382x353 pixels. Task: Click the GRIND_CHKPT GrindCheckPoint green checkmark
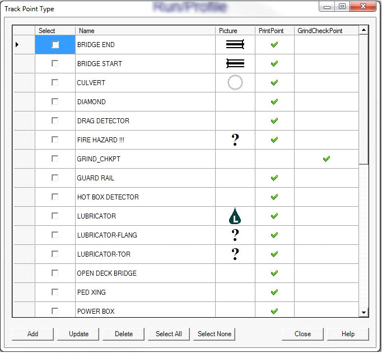pyautogui.click(x=327, y=159)
